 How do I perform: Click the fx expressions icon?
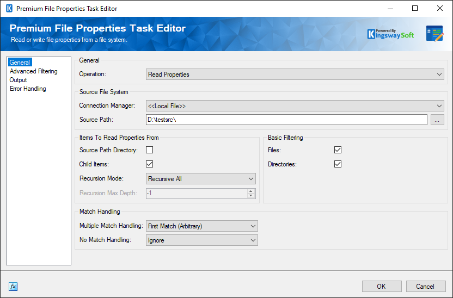tap(13, 287)
